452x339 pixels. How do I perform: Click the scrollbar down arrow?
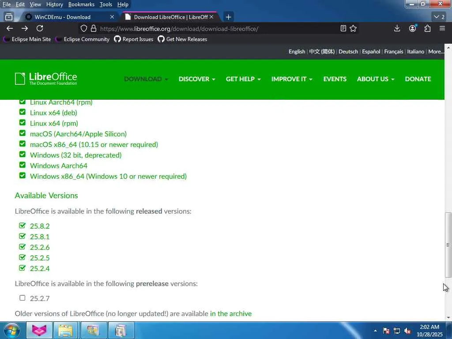(x=448, y=318)
